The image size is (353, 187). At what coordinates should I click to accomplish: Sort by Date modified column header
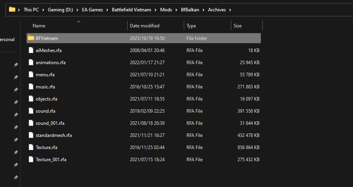pyautogui.click(x=144, y=26)
